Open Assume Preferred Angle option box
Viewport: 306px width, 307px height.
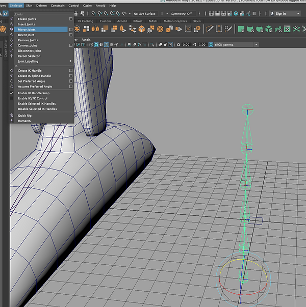coord(71,87)
